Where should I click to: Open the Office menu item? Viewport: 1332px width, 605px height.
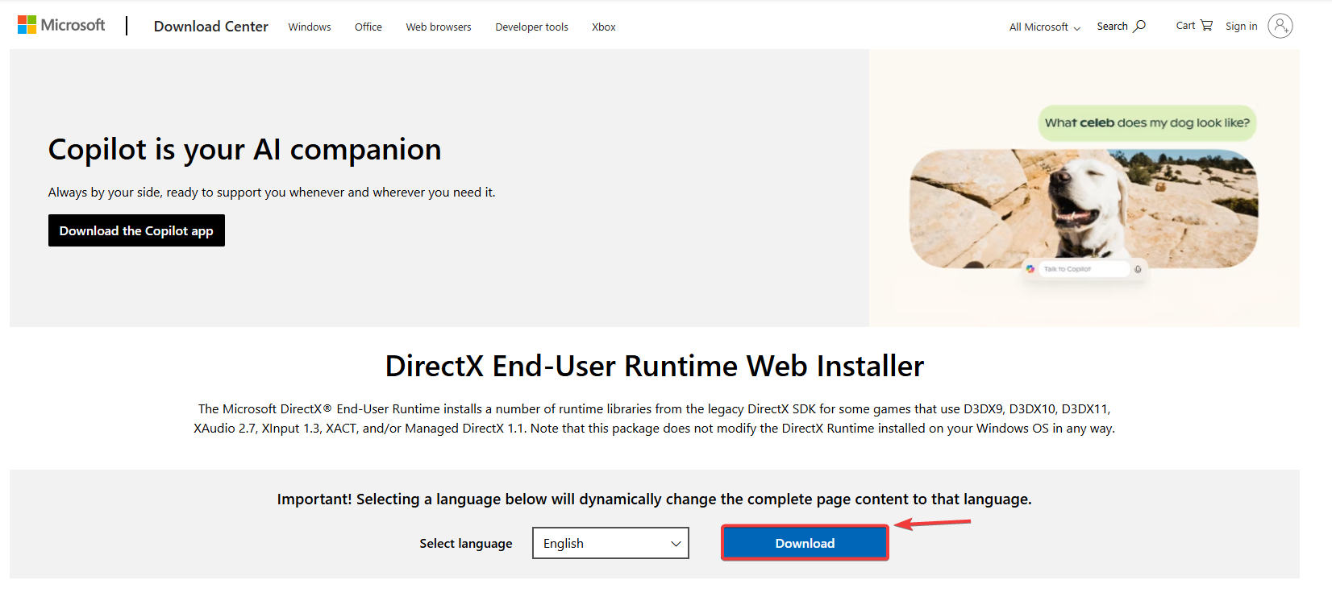tap(368, 27)
